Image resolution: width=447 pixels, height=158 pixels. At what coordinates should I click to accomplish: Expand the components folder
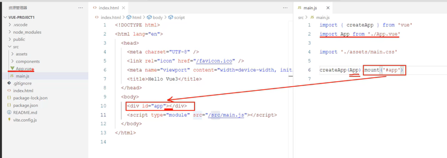28,62
